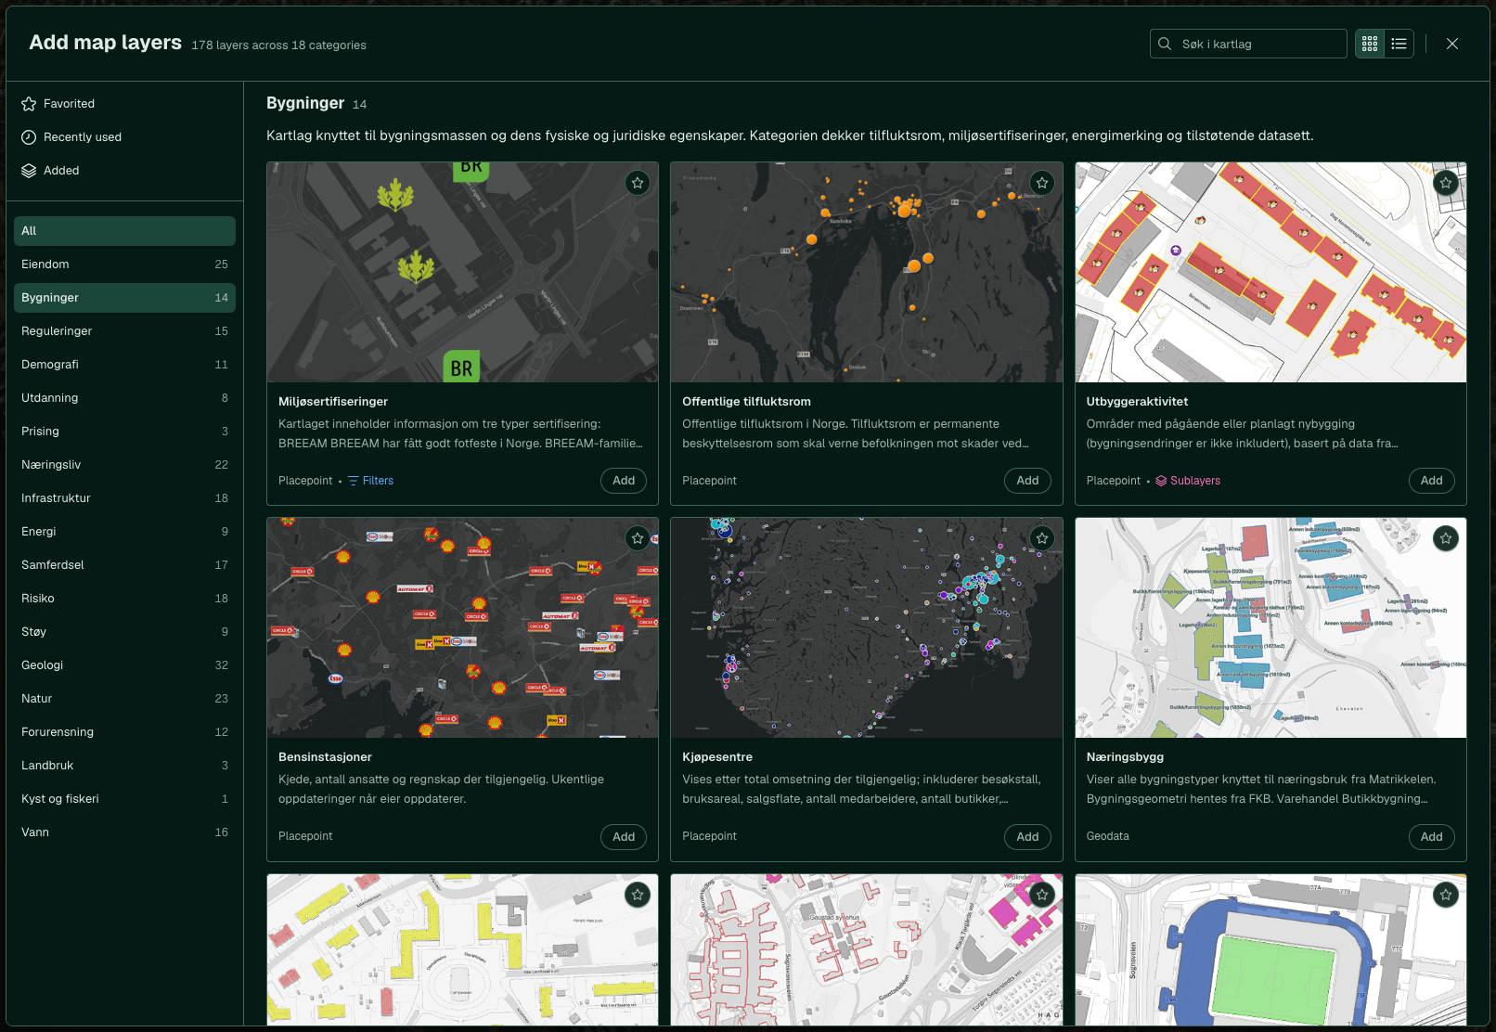Viewport: 1496px width, 1032px height.
Task: Select the Eiendom category
Action: pyautogui.click(x=124, y=264)
